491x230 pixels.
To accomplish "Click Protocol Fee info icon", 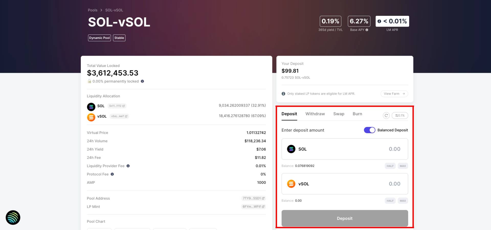I will pyautogui.click(x=112, y=174).
